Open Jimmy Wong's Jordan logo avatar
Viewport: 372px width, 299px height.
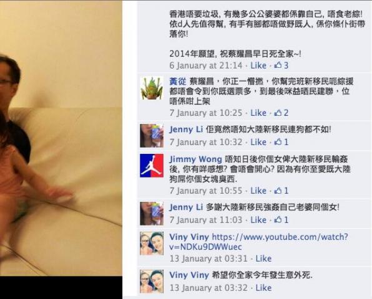tap(152, 166)
